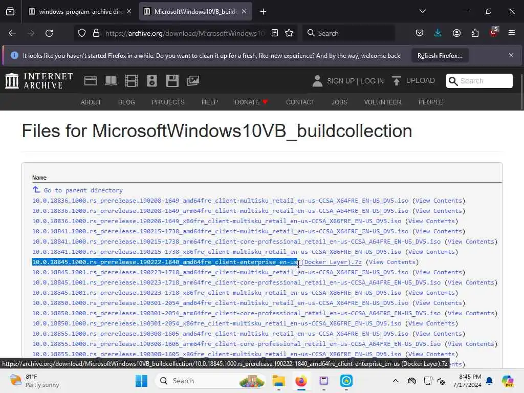The width and height of the screenshot is (524, 393).
Task: Open the Firefox account icon
Action: pos(456,33)
